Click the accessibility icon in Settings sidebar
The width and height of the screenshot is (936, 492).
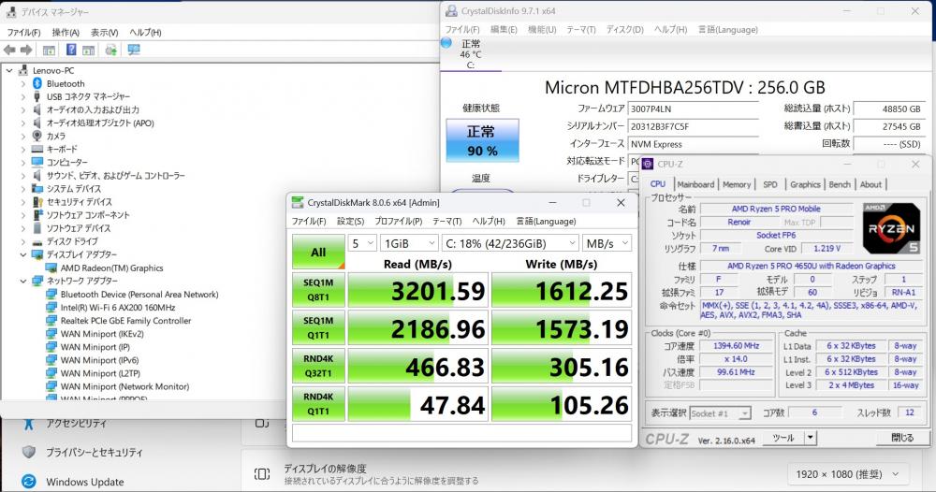(x=28, y=424)
